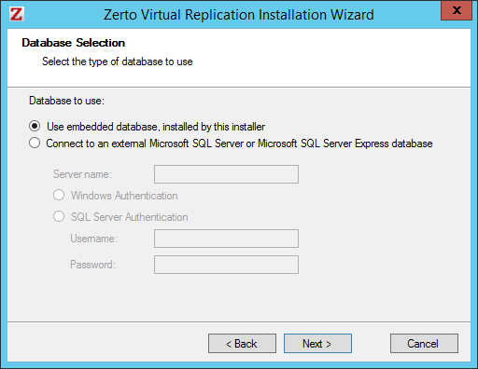
Task: Focus the Server name input field
Action: 226,174
